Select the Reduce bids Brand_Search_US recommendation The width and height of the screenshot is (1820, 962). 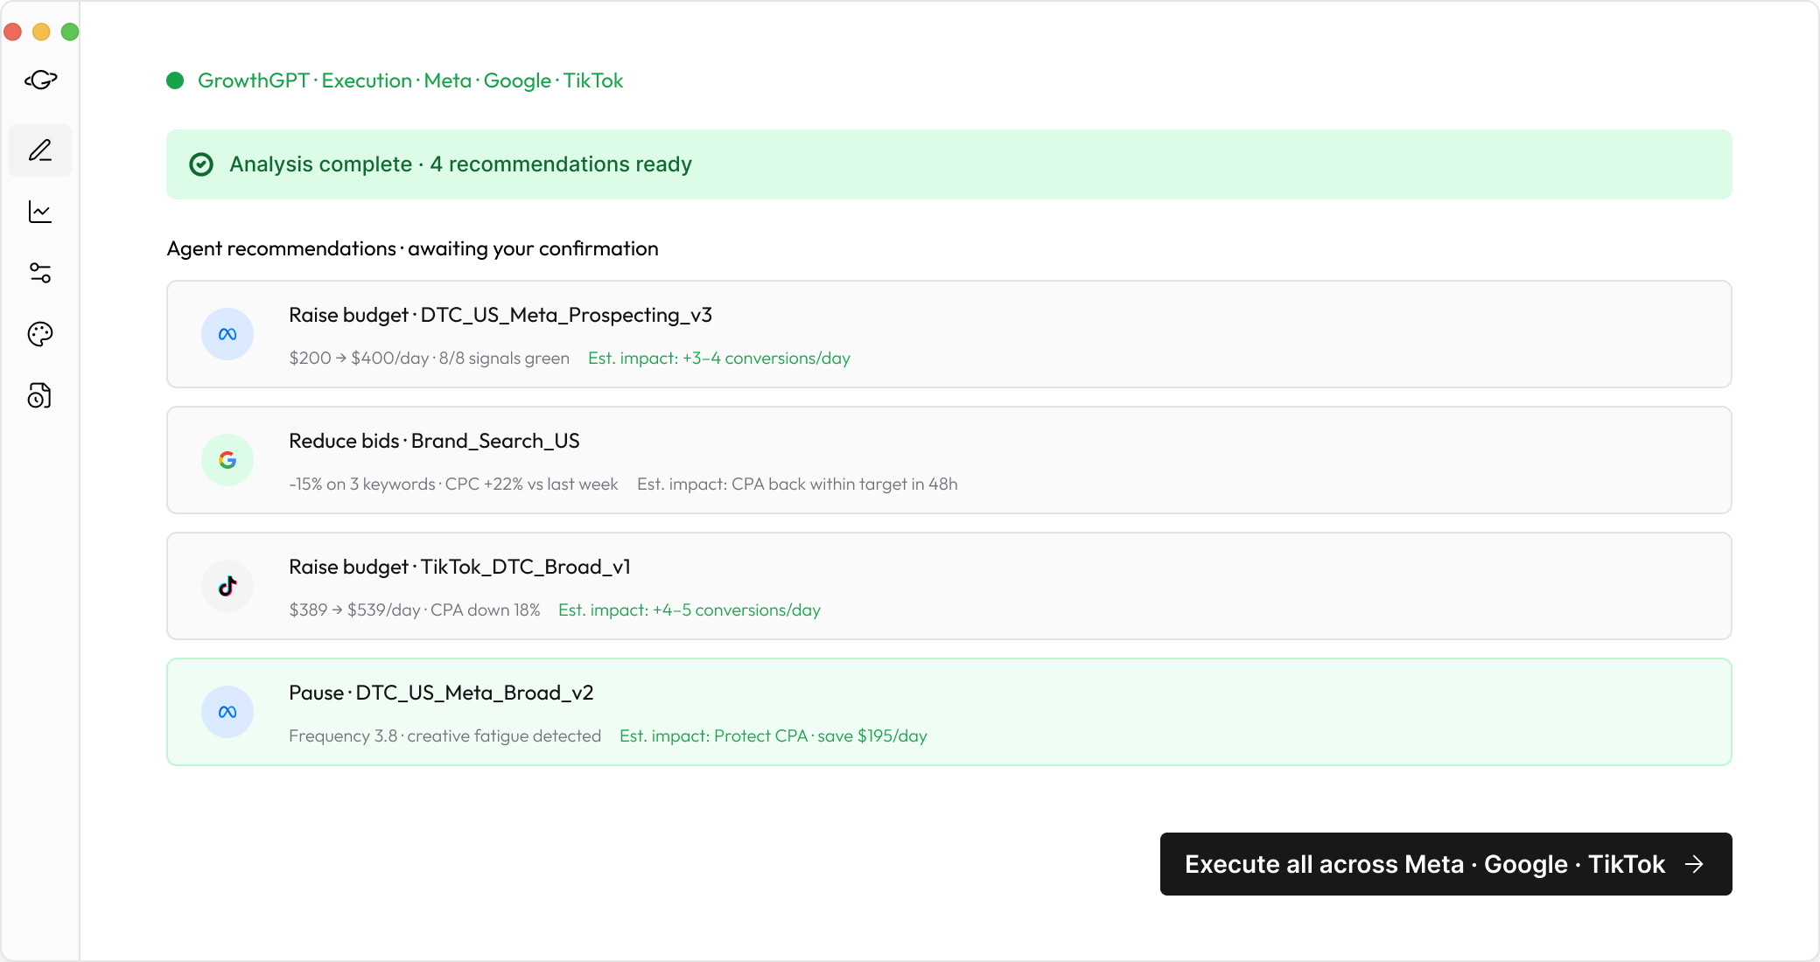click(948, 460)
